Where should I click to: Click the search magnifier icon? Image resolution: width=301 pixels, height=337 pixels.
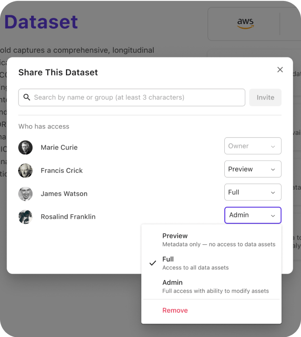26,97
